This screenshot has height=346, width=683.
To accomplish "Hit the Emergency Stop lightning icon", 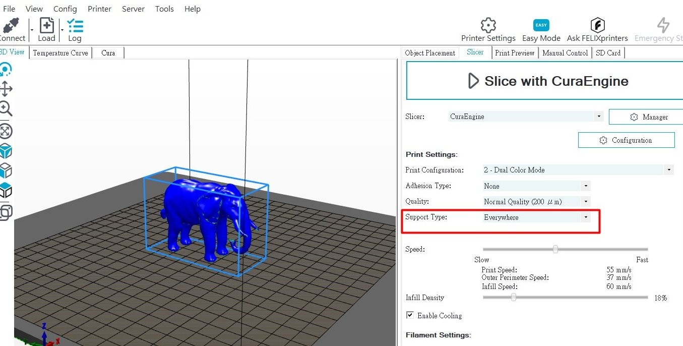I will pos(663,25).
